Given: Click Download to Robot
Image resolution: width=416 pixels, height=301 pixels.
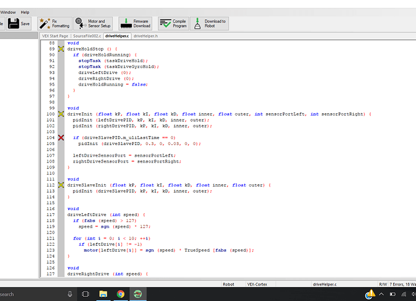Looking at the screenshot, I should pyautogui.click(x=209, y=23).
